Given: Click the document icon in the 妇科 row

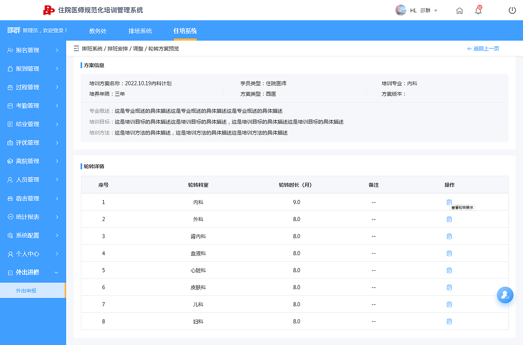Looking at the screenshot, I should tap(449, 321).
